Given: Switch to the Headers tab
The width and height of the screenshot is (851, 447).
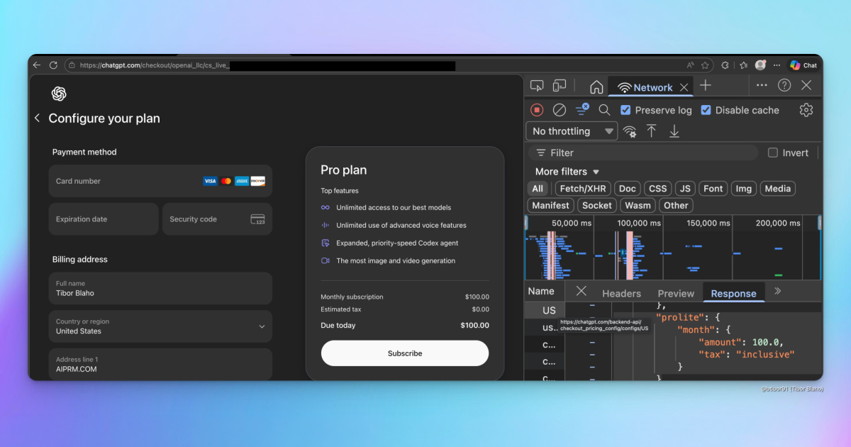Looking at the screenshot, I should click(621, 293).
